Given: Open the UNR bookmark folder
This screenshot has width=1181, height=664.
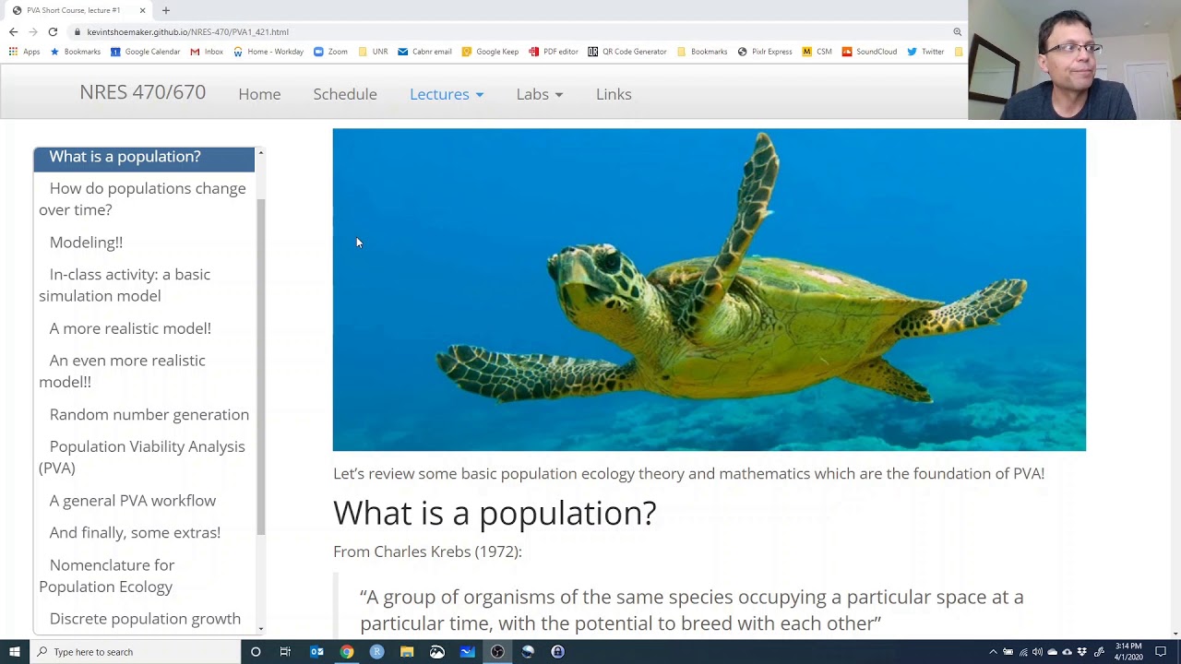Looking at the screenshot, I should click(x=373, y=52).
